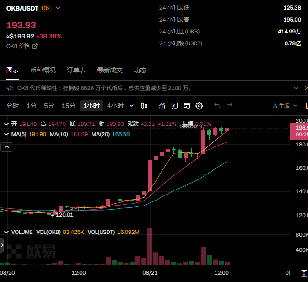308x282 pixels.
Task: Select the 分时 timeframe
Action: [13, 106]
